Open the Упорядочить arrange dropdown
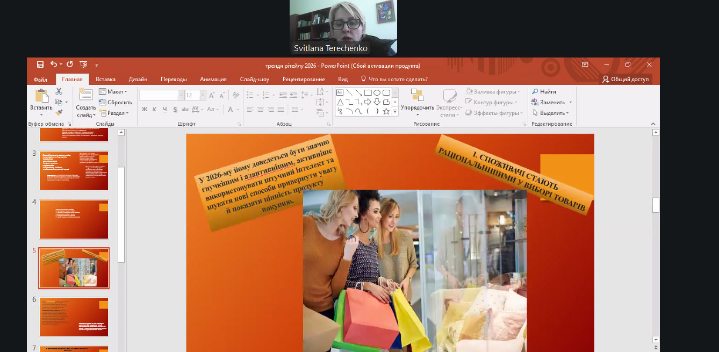Viewport: 719px width, 352px height. [417, 107]
